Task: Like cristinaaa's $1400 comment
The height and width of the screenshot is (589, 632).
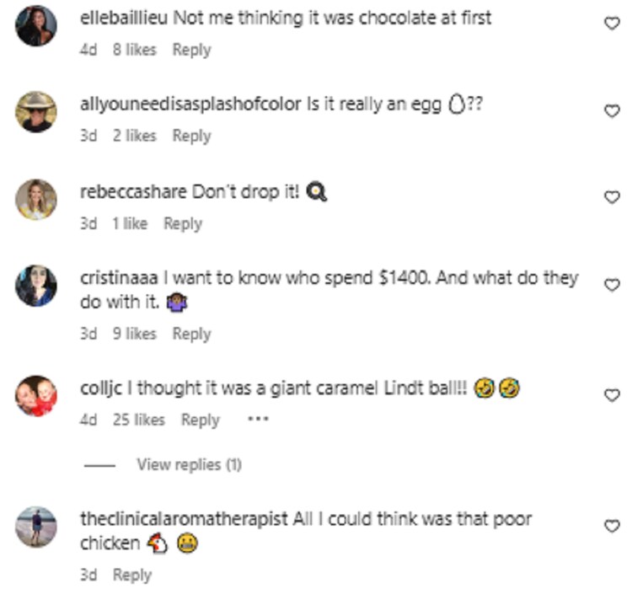Action: coord(612,286)
